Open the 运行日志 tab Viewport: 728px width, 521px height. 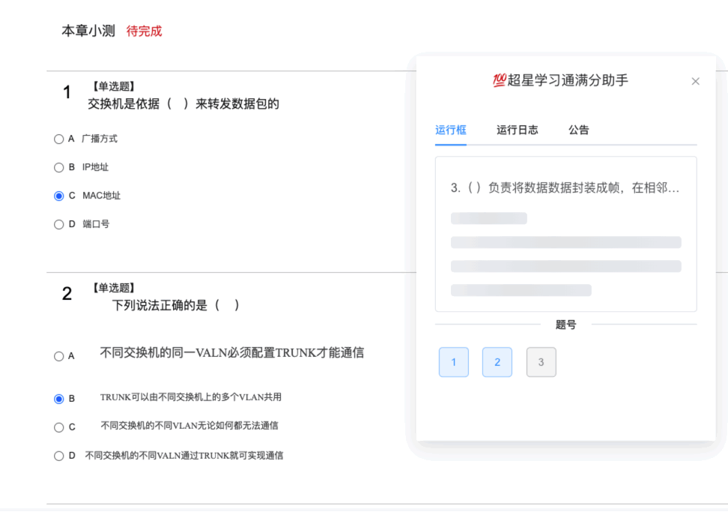coord(517,130)
